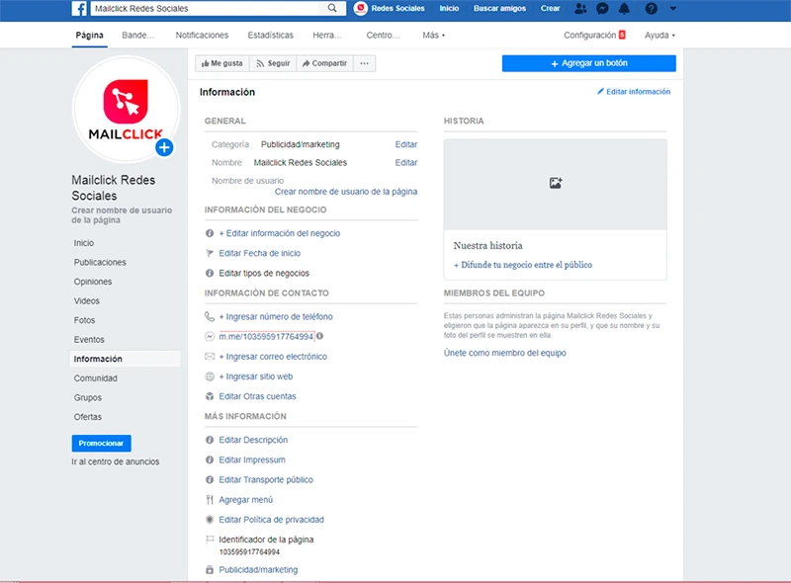Click the Me gusta button

[x=222, y=63]
